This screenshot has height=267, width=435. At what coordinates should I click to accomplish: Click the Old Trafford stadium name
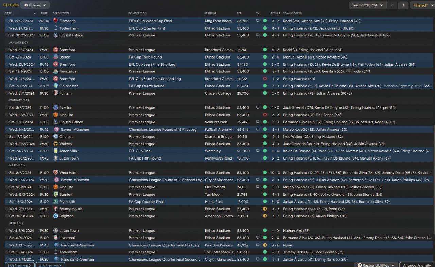(215, 187)
